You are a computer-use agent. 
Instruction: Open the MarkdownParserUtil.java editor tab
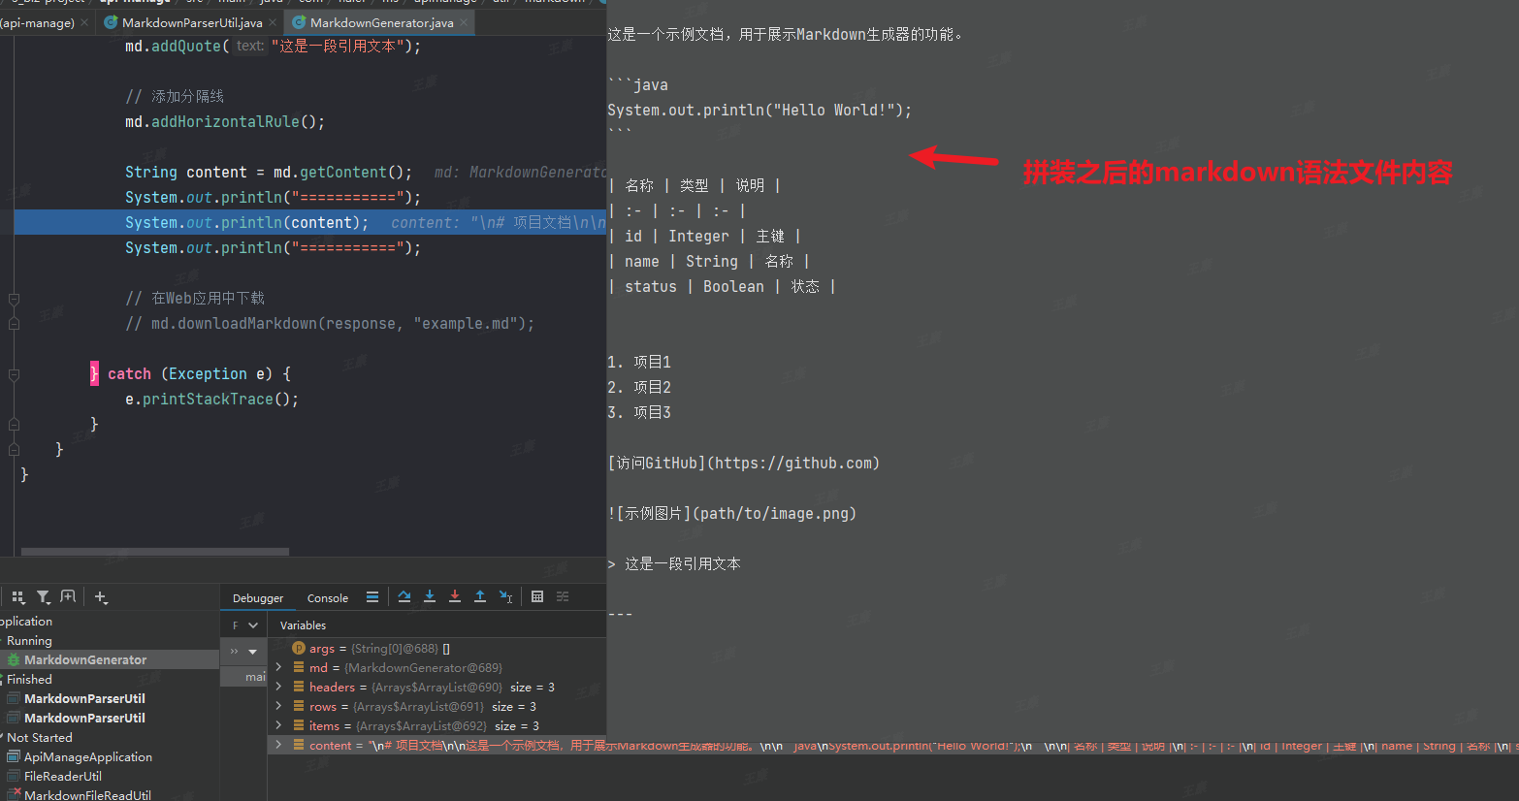click(x=190, y=22)
